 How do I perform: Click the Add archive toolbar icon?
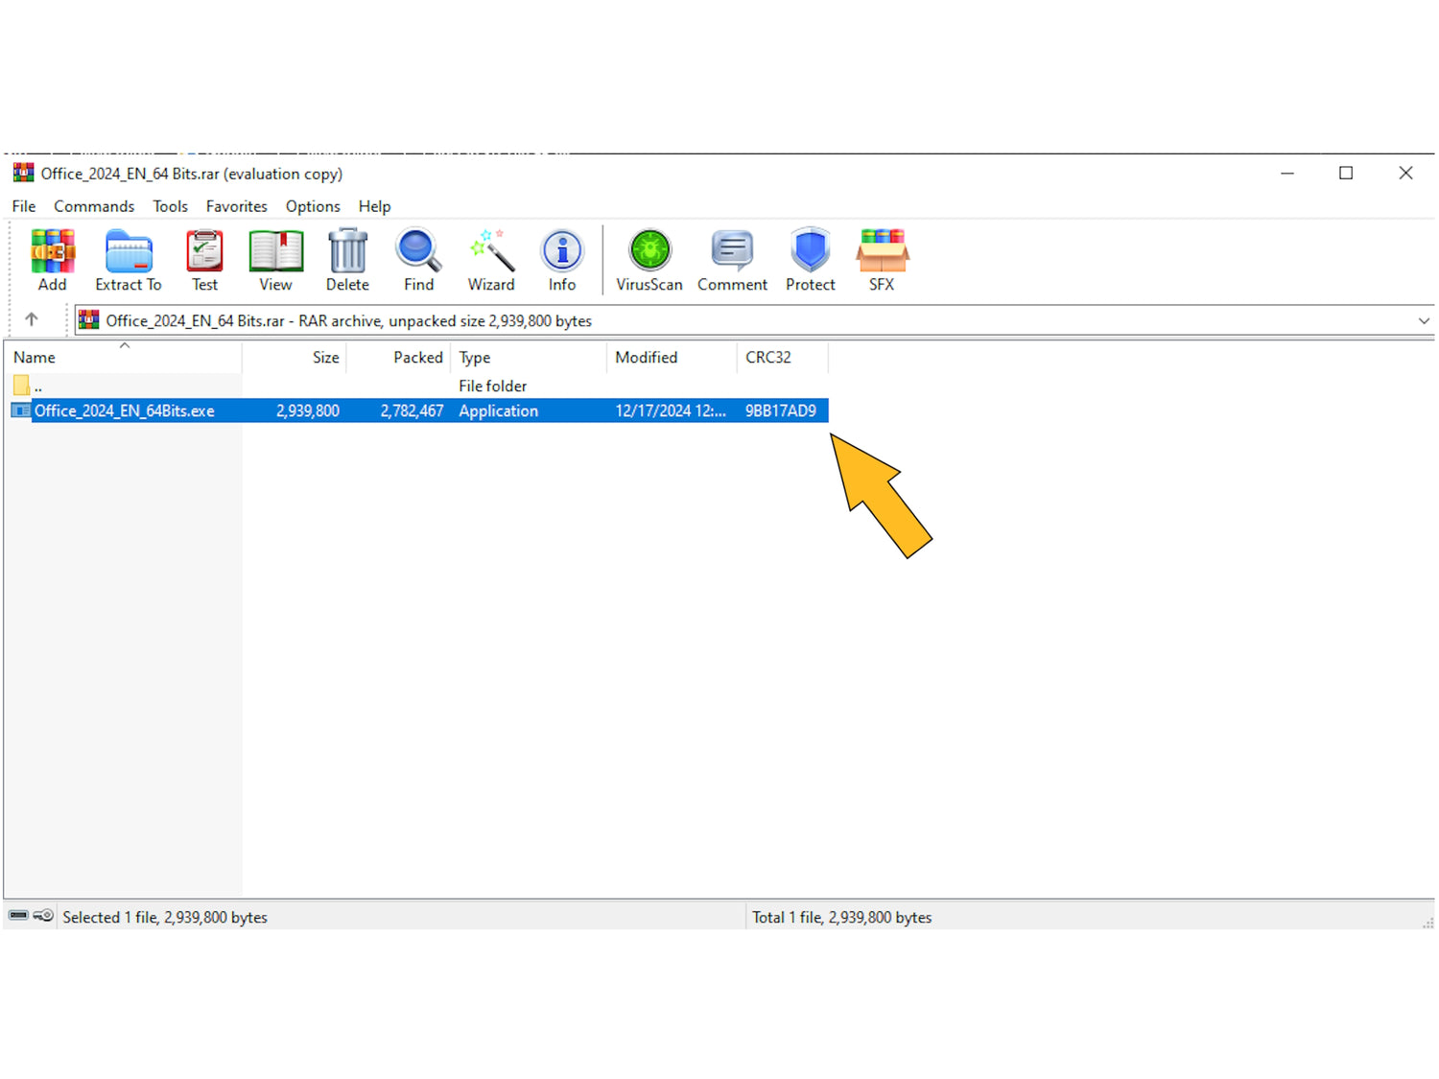tap(53, 260)
